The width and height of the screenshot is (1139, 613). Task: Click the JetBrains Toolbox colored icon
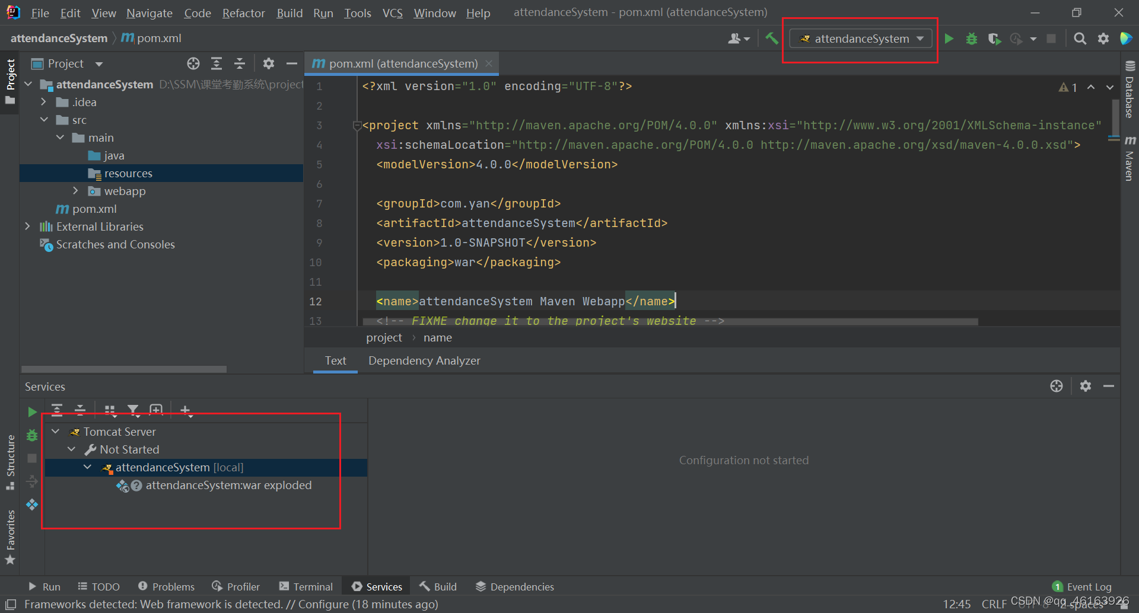[x=1126, y=39]
